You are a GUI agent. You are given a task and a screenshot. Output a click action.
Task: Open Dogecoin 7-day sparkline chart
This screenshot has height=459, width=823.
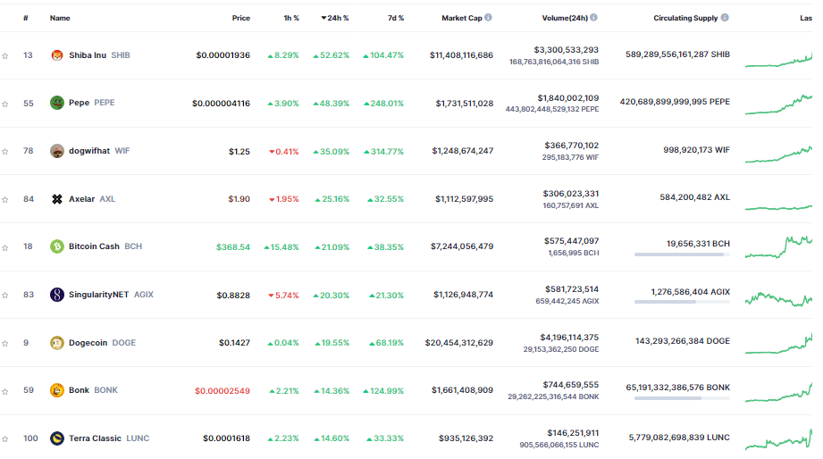click(x=778, y=343)
